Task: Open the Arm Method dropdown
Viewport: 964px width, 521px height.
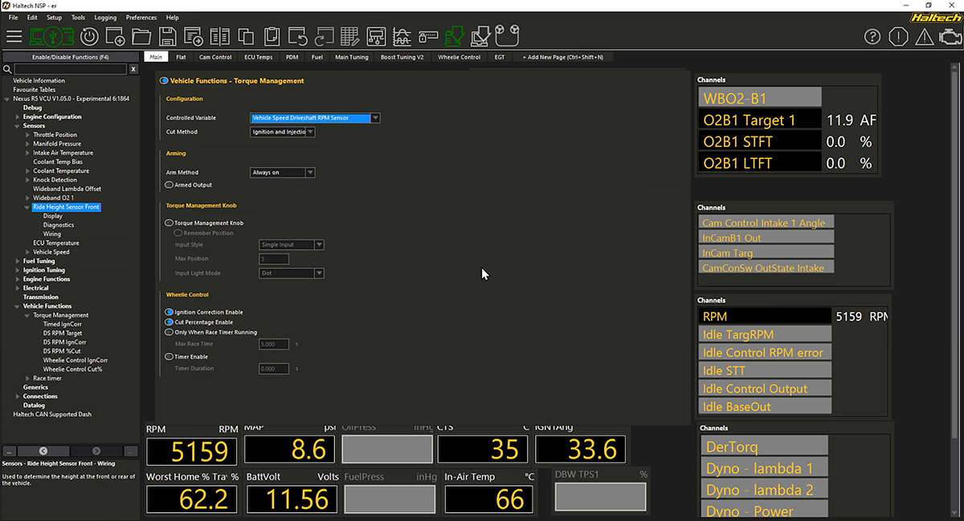Action: pos(283,173)
